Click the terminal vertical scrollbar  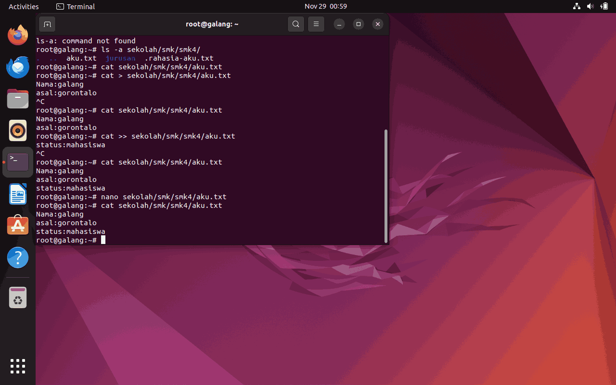[x=386, y=186]
